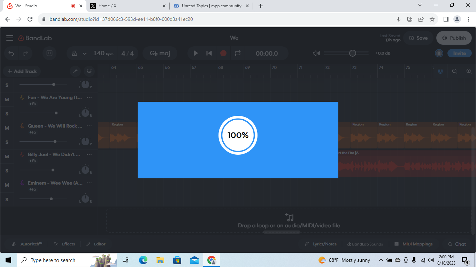This screenshot has width=476, height=267.
Task: Redo the last undone action
Action: (x=25, y=53)
